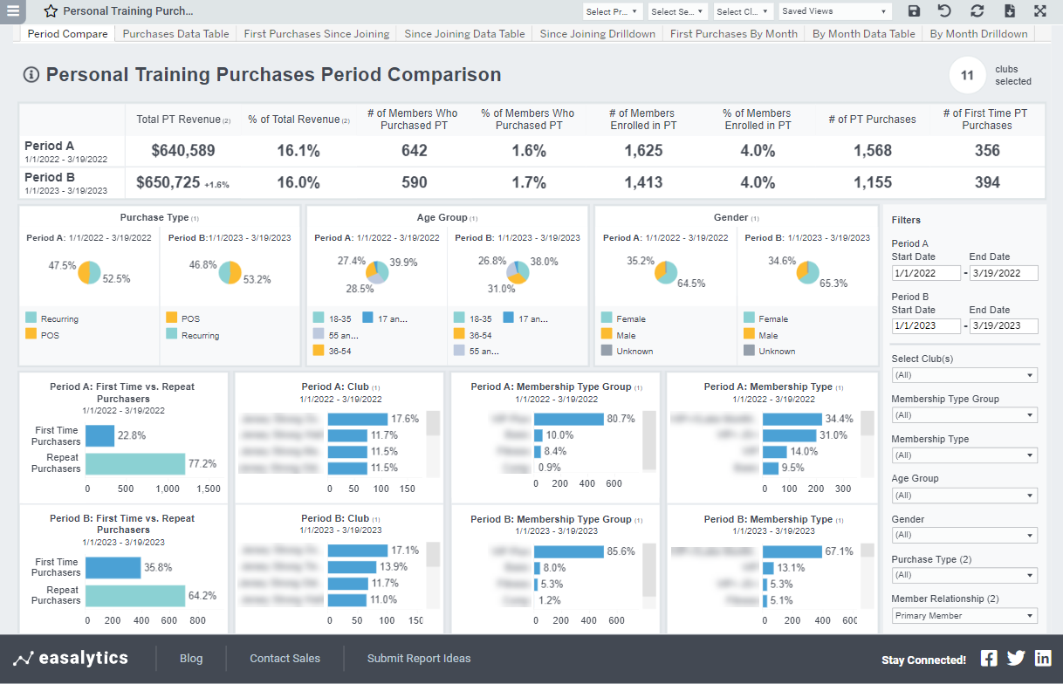Expand the Select Club(s) filter dropdown
This screenshot has height=684, width=1063.
pyautogui.click(x=964, y=374)
